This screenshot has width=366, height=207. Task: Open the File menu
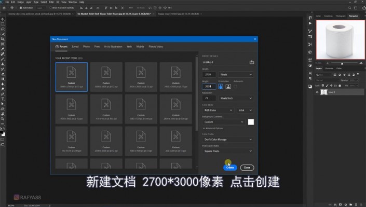tap(7, 2)
